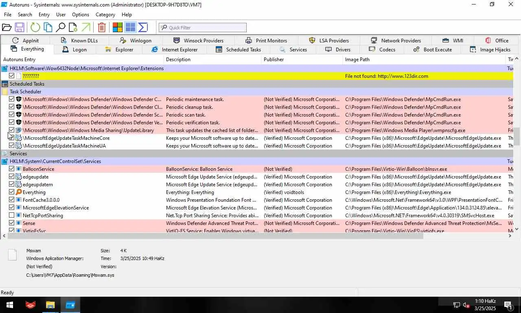Uncheck the UpdateLibrary Media Sharing task
Screen dimensions: 521x313
click(12, 130)
